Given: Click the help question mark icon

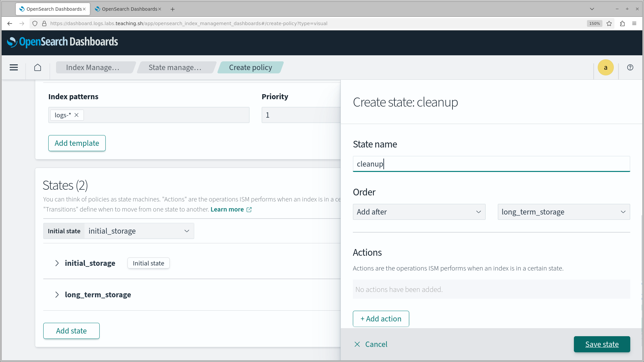Looking at the screenshot, I should 630,67.
